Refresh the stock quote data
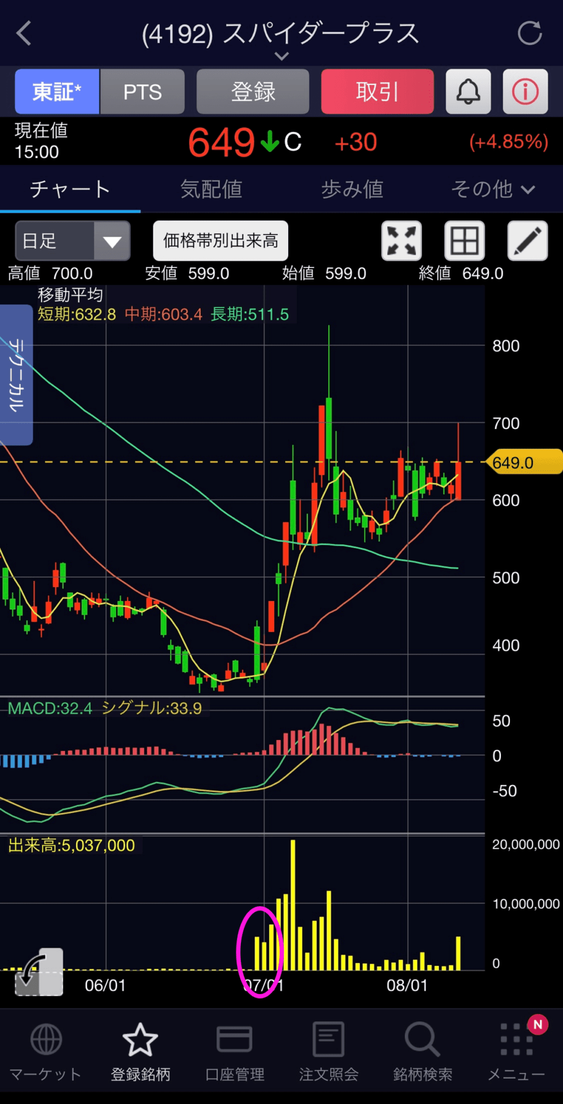The image size is (563, 1104). [x=530, y=33]
